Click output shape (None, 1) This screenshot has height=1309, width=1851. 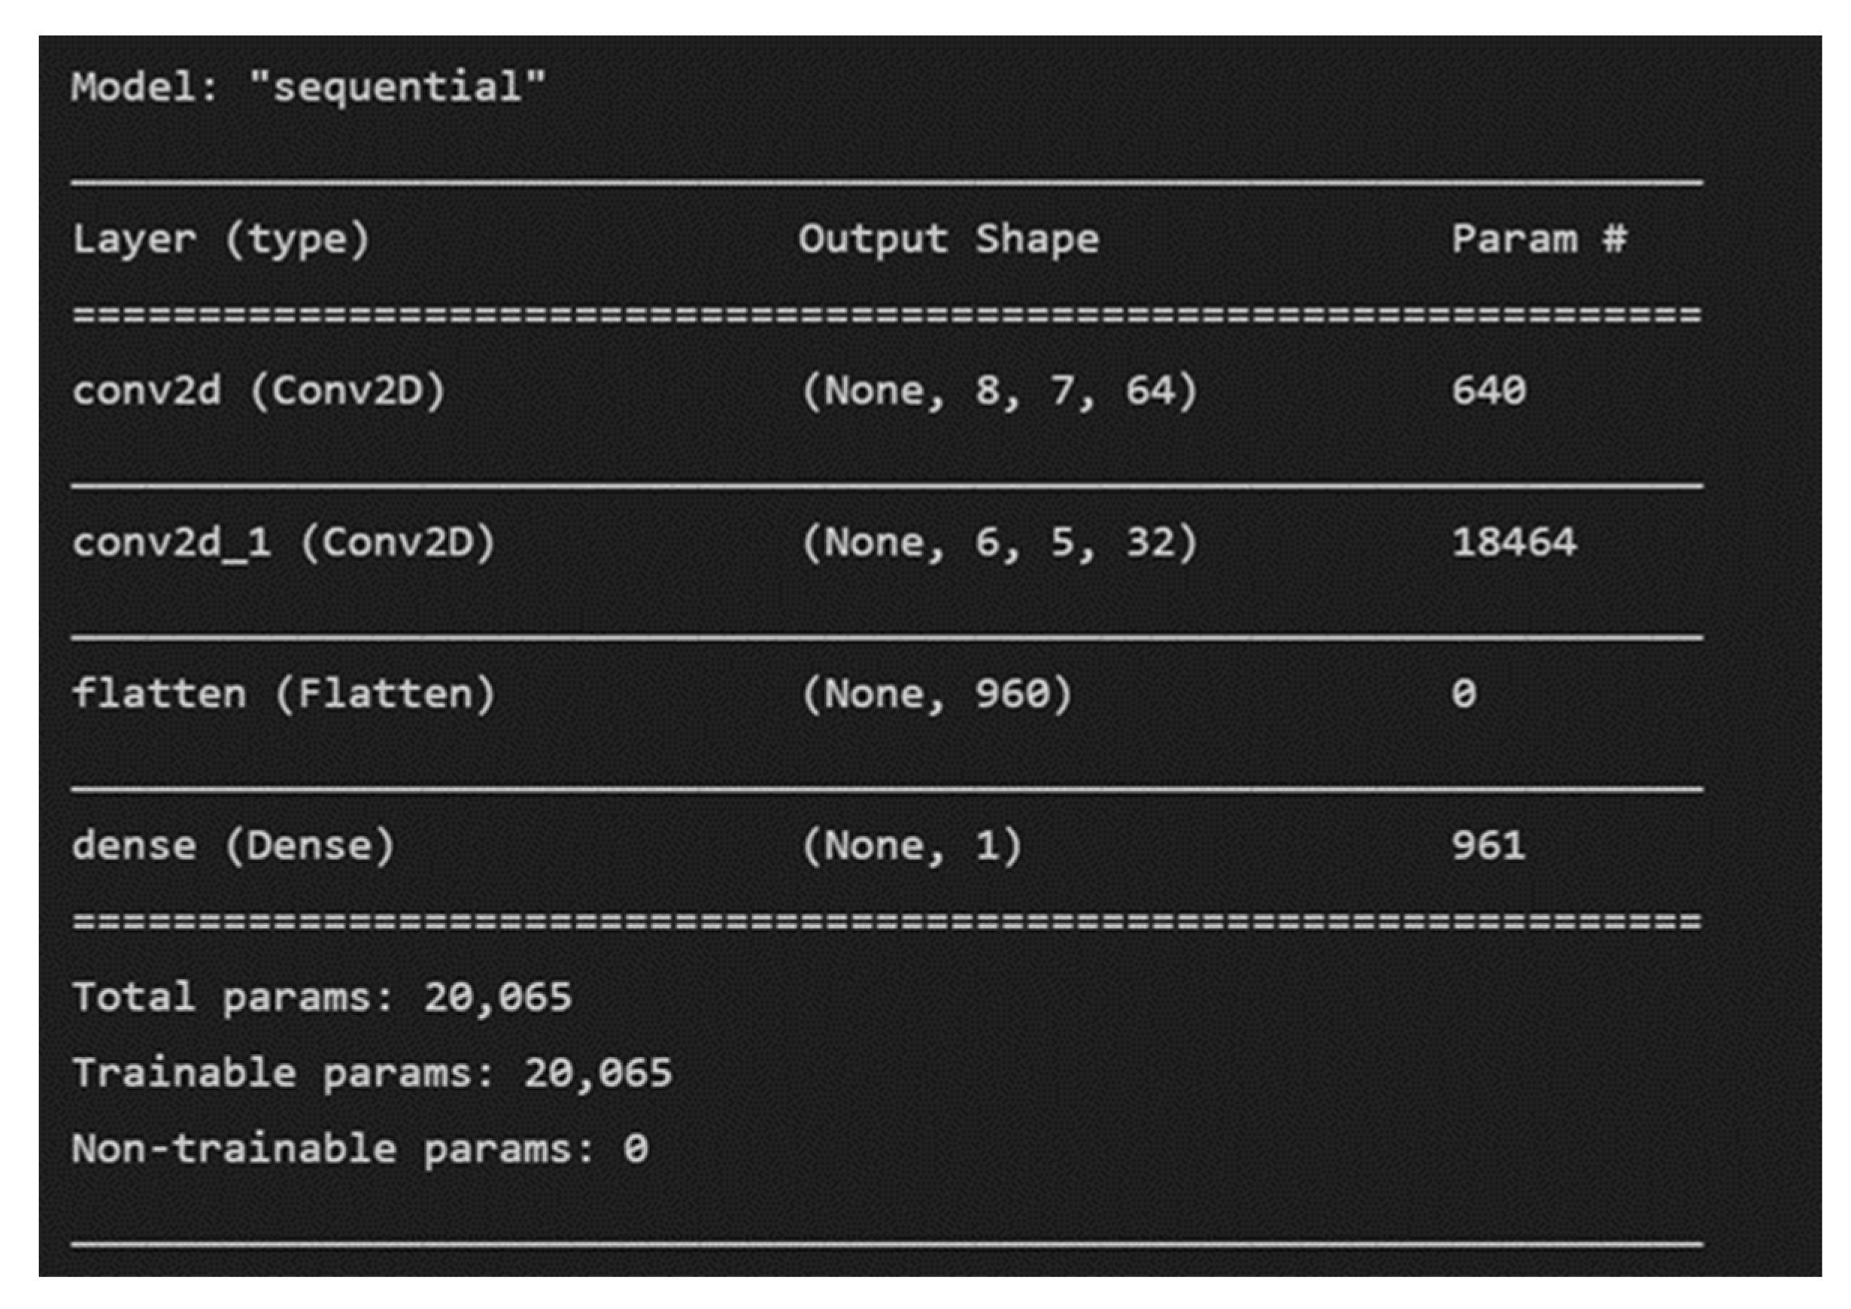click(x=912, y=847)
